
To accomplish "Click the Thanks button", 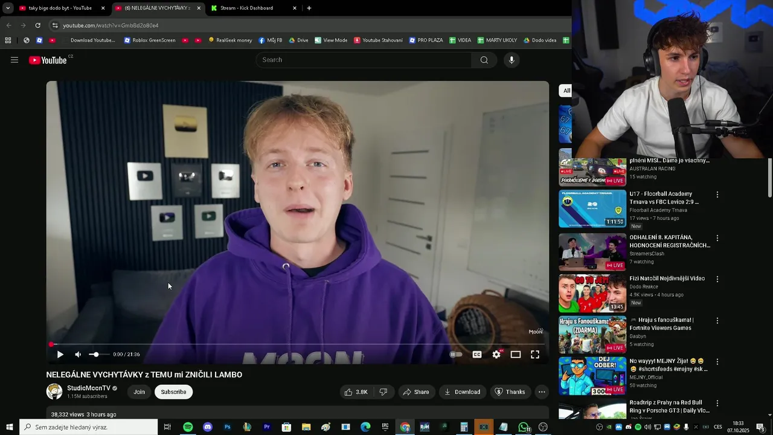I will coord(510,392).
